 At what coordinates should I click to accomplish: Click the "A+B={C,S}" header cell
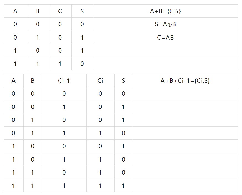(165, 11)
